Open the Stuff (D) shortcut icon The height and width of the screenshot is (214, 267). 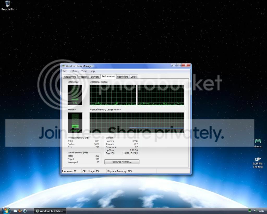click(x=258, y=163)
